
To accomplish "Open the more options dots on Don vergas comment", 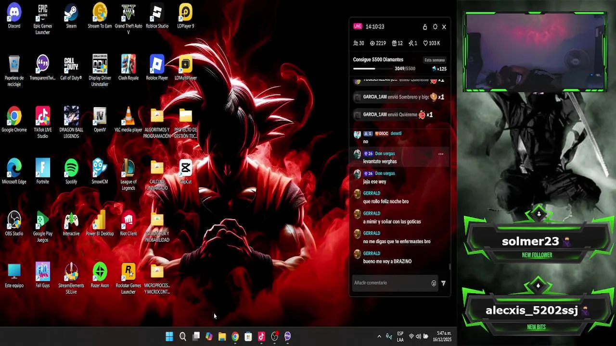I will [x=441, y=154].
